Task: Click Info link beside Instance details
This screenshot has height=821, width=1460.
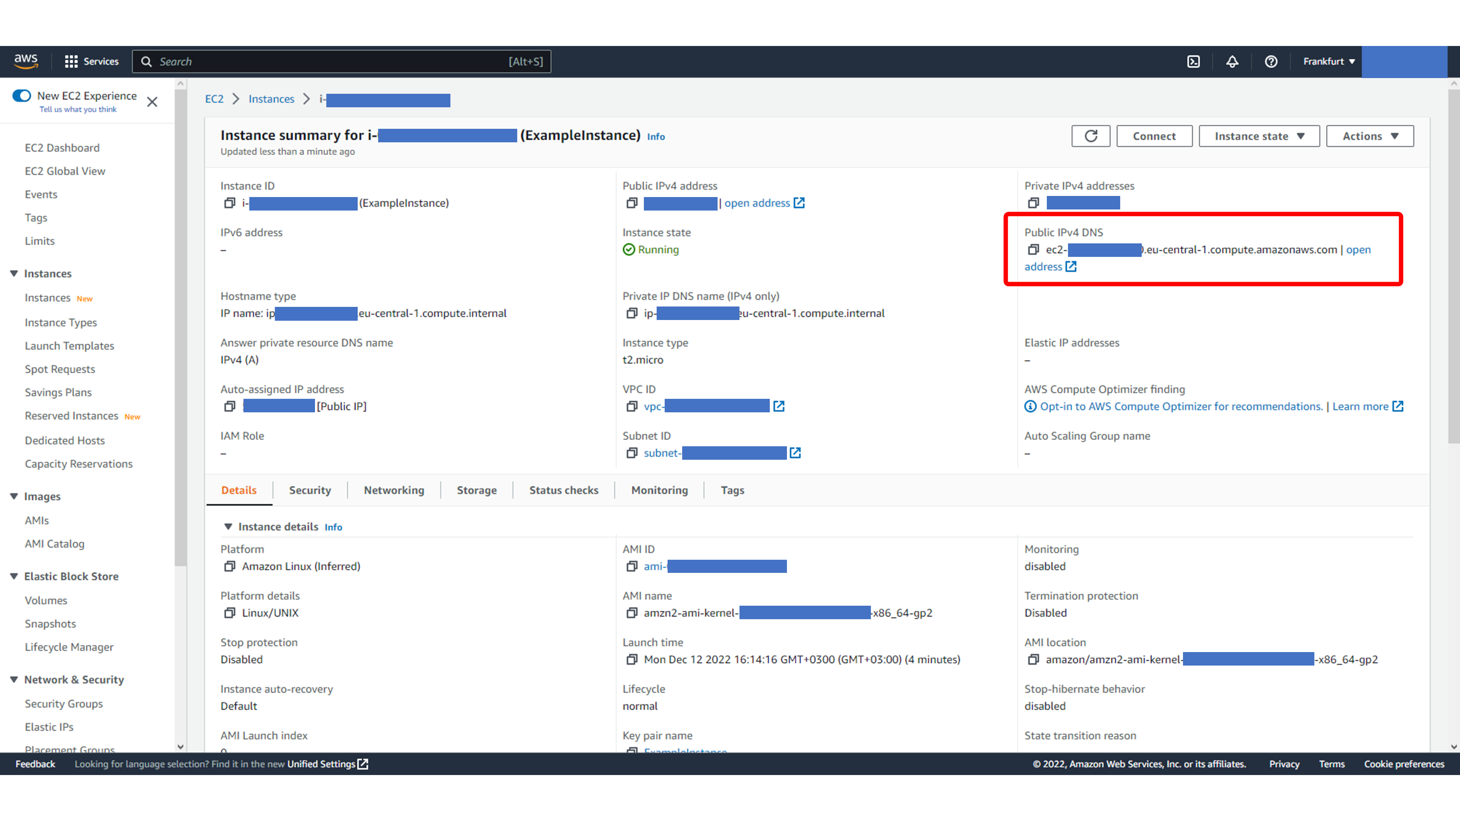Action: point(333,527)
